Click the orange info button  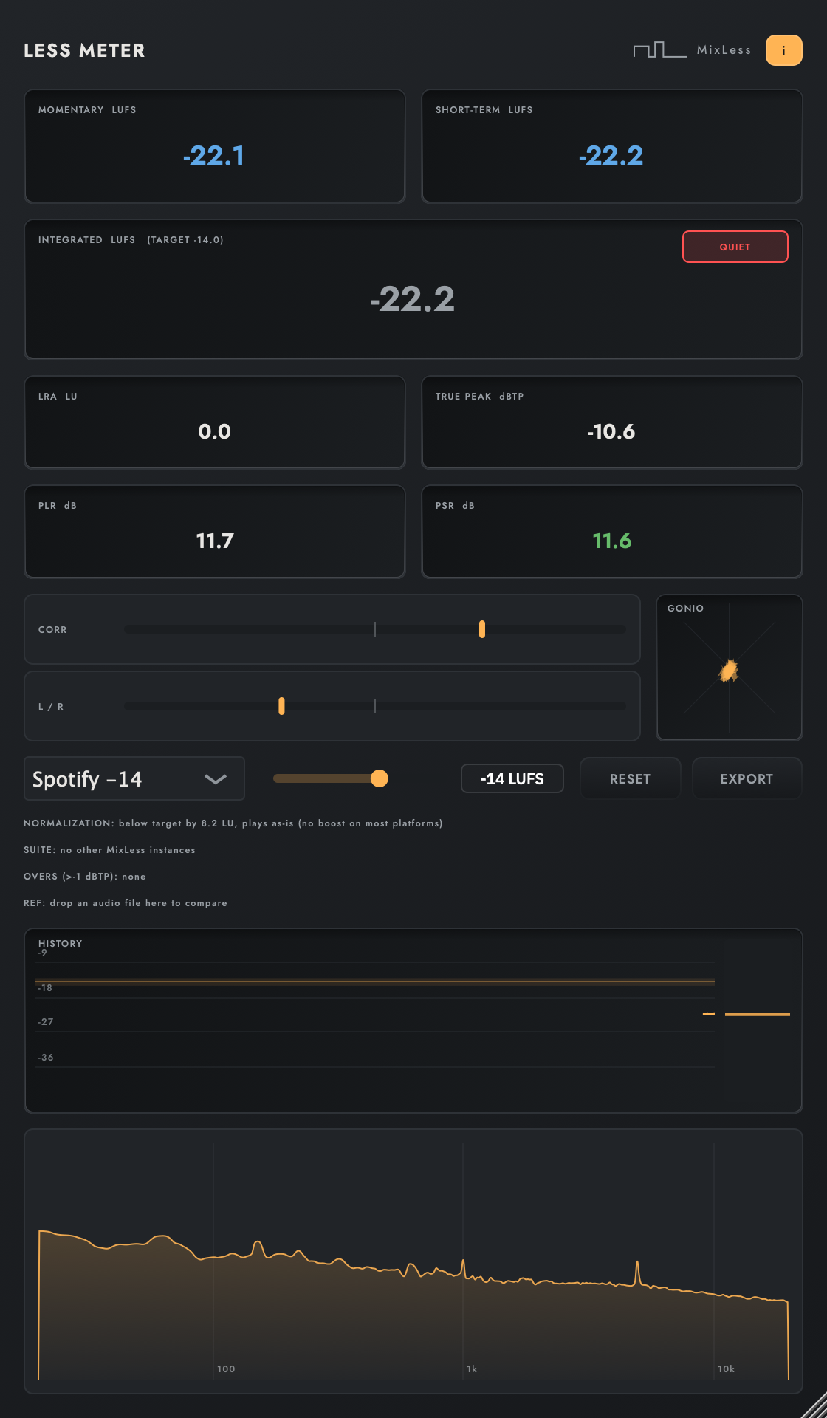(x=783, y=50)
